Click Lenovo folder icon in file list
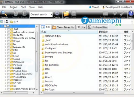The image size is (134, 97). pos(43,81)
